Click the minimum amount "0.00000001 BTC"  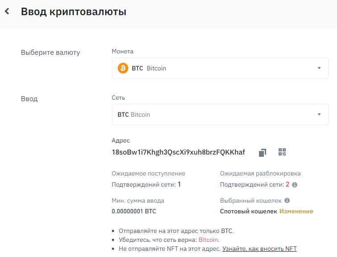coord(134,212)
